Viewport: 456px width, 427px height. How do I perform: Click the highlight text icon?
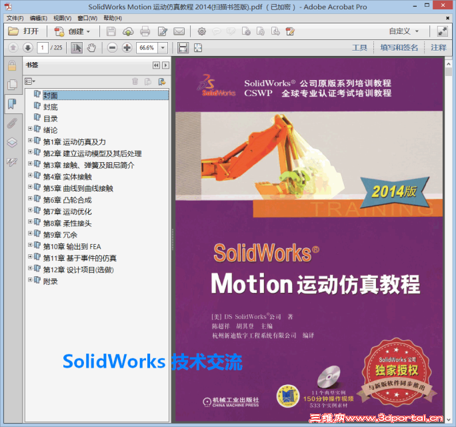coord(231,31)
